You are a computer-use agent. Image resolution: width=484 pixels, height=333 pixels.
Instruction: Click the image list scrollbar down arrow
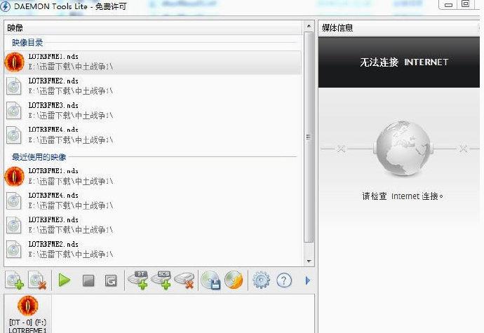click(309, 261)
